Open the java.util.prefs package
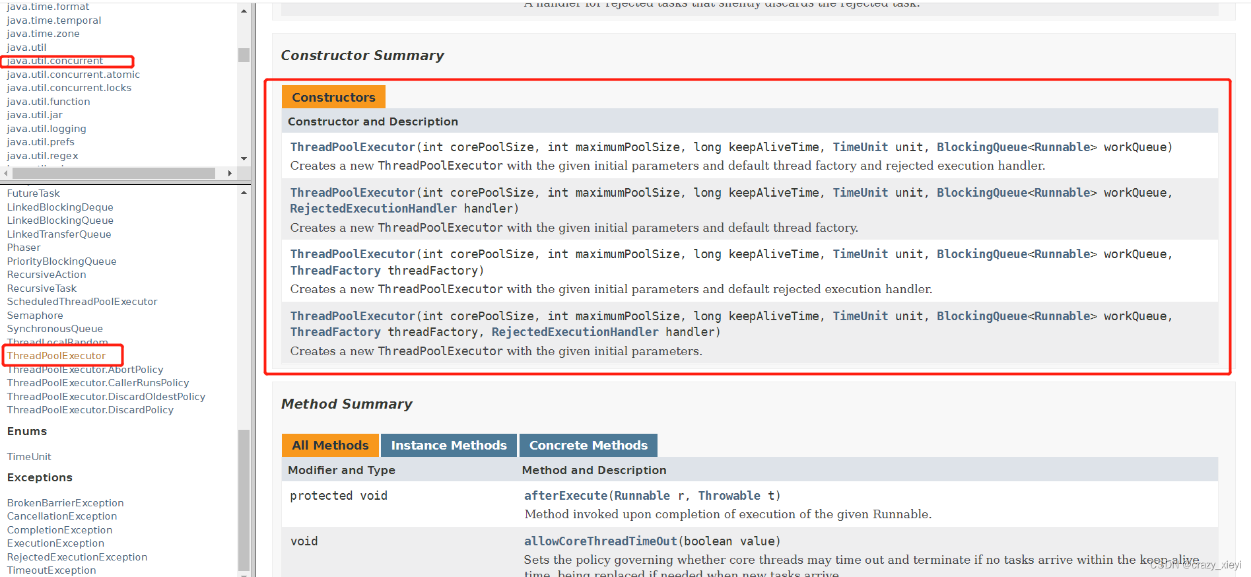The image size is (1251, 577). tap(40, 142)
